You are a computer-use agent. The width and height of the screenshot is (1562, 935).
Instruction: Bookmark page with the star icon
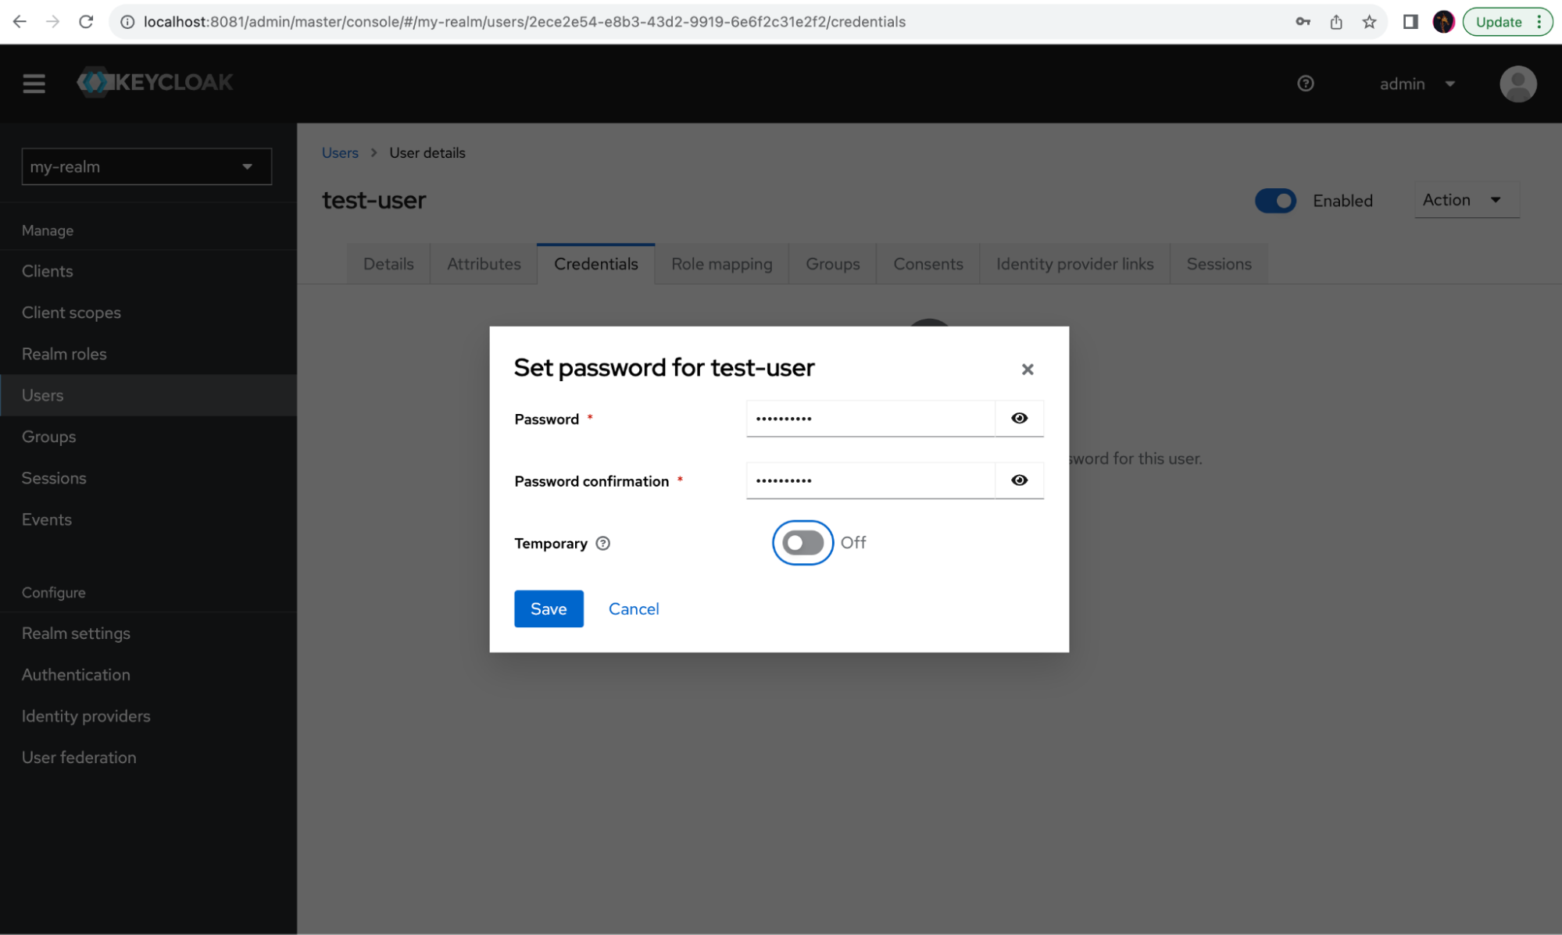[1369, 22]
